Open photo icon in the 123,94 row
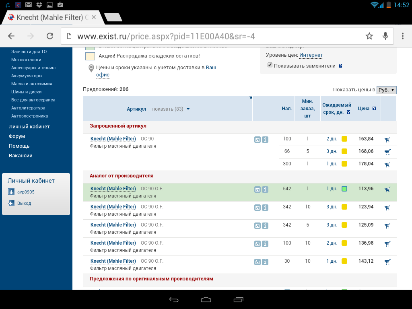The width and height of the screenshot is (412, 309). pos(257,208)
